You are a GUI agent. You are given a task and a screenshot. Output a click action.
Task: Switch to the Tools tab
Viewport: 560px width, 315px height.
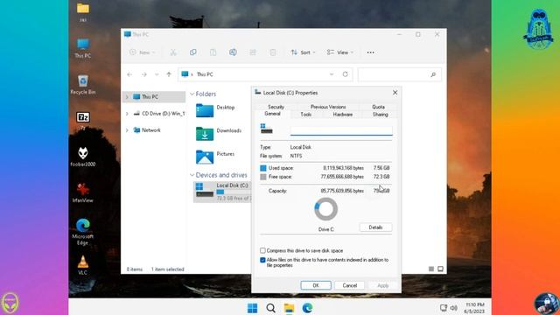click(306, 115)
